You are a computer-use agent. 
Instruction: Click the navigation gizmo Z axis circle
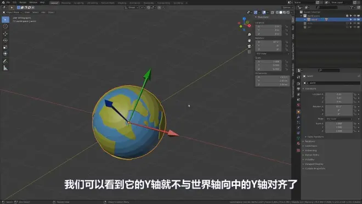(x=244, y=19)
